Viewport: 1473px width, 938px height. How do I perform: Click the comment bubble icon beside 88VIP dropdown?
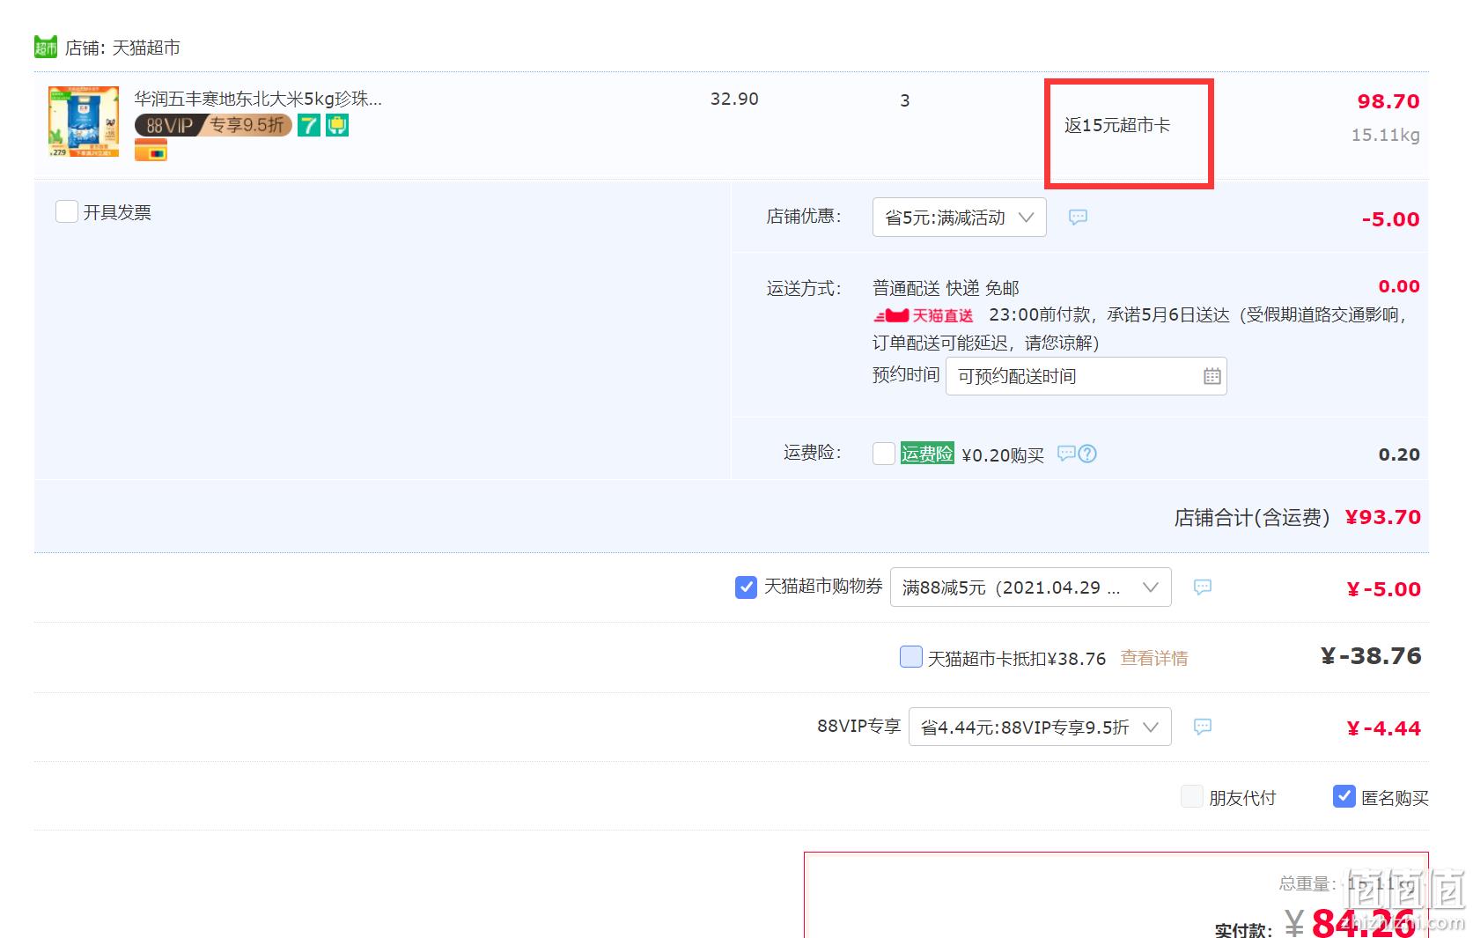click(x=1202, y=727)
